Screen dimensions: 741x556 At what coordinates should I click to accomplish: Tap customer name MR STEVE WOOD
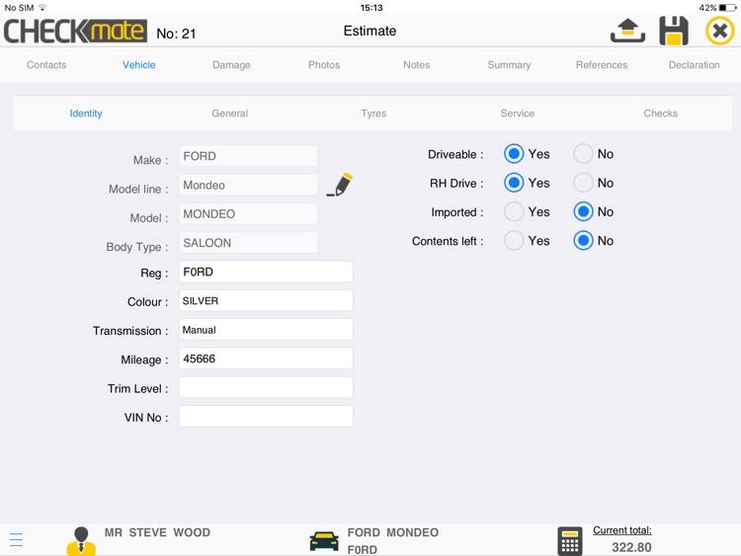(157, 532)
